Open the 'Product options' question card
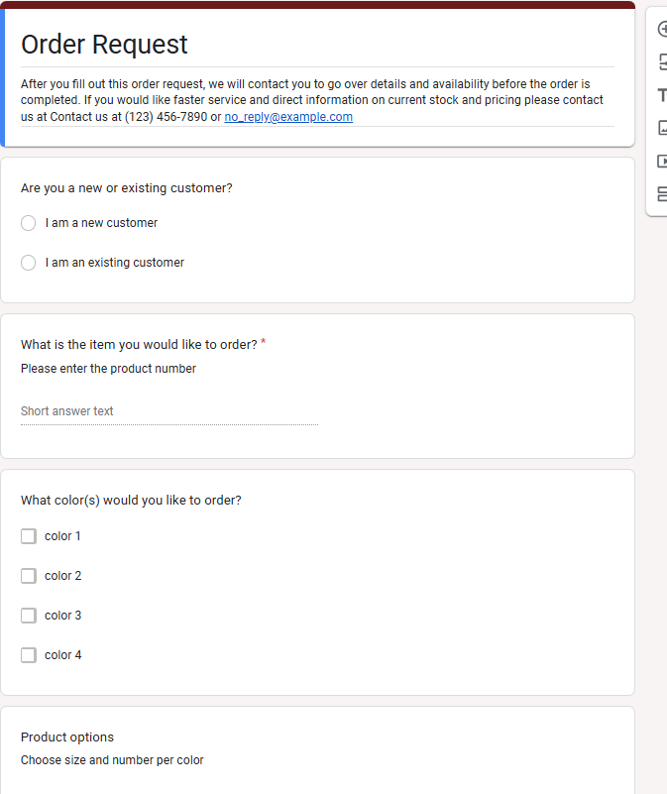This screenshot has height=794, width=667. tap(67, 737)
